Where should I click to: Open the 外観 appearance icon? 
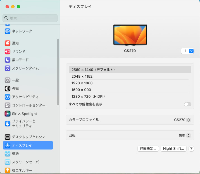click(x=8, y=89)
